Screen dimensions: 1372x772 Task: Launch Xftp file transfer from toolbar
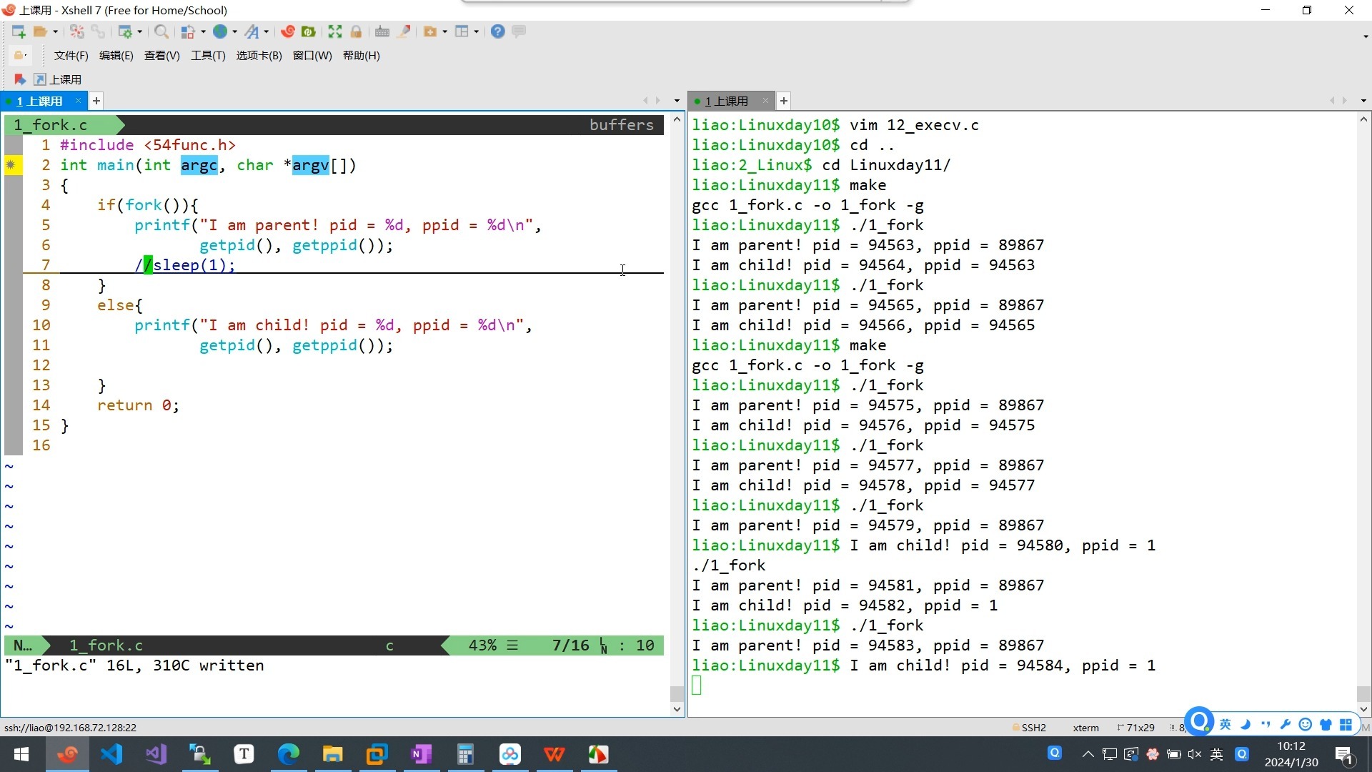tap(309, 31)
